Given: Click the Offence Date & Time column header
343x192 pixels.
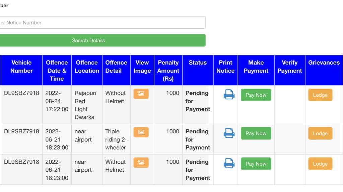Looking at the screenshot, I should (x=57, y=70).
